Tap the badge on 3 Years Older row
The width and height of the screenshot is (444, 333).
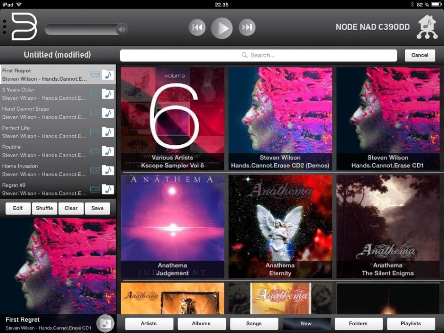(x=95, y=94)
